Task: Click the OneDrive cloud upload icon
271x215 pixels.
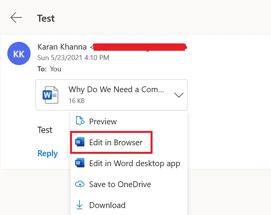Action: pos(80,184)
